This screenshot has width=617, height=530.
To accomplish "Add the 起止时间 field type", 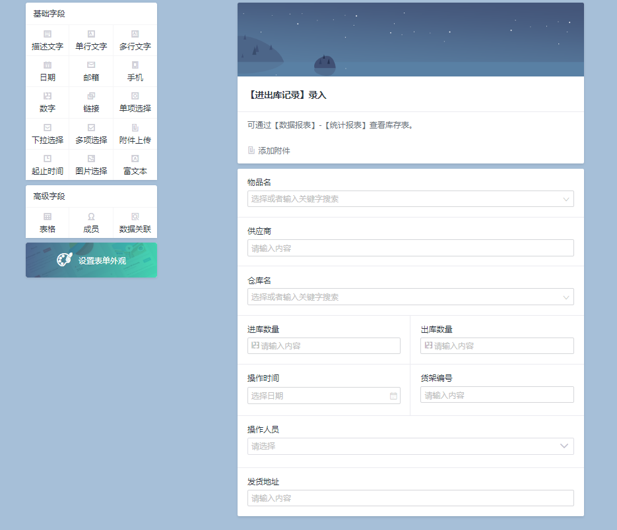I will click(48, 165).
